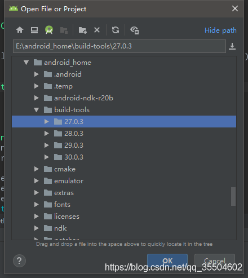Select the fonts folder name
248x278 pixels.
(62, 205)
